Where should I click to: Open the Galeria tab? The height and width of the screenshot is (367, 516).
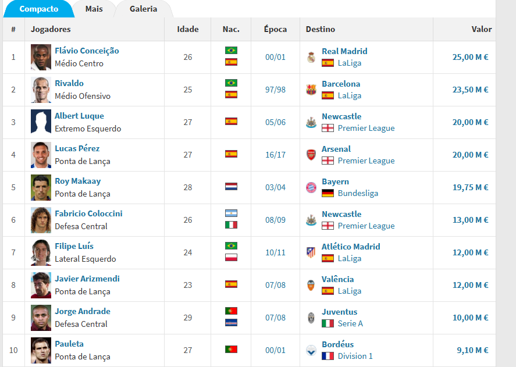[143, 9]
